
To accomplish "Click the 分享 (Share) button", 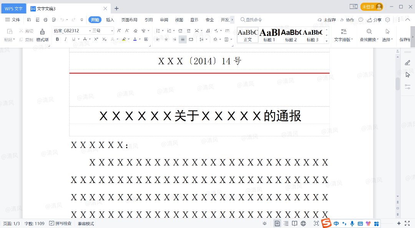I will click(374, 20).
